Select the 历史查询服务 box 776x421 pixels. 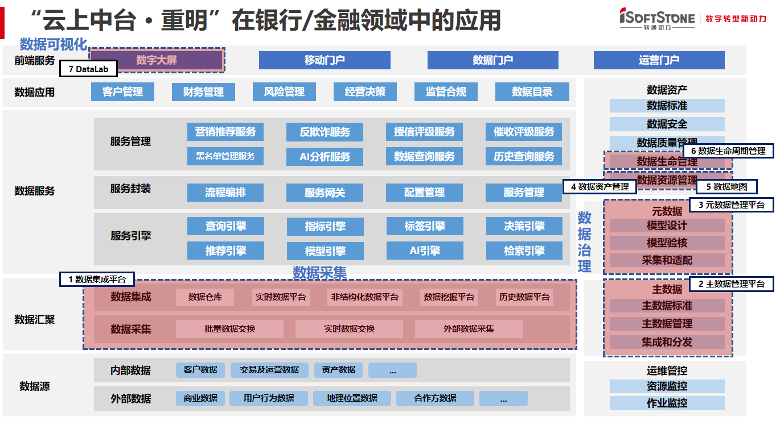pos(524,157)
